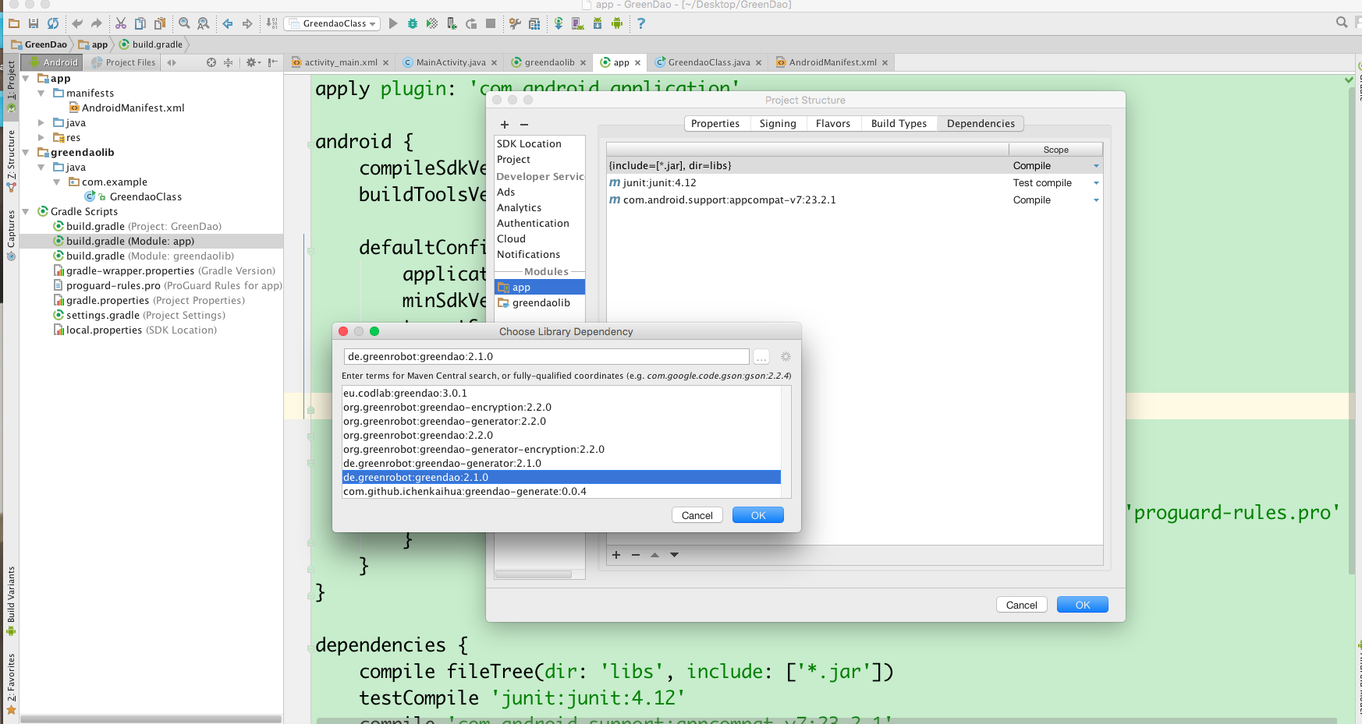
Task: Click the Sync Project with Gradle icon
Action: [559, 23]
